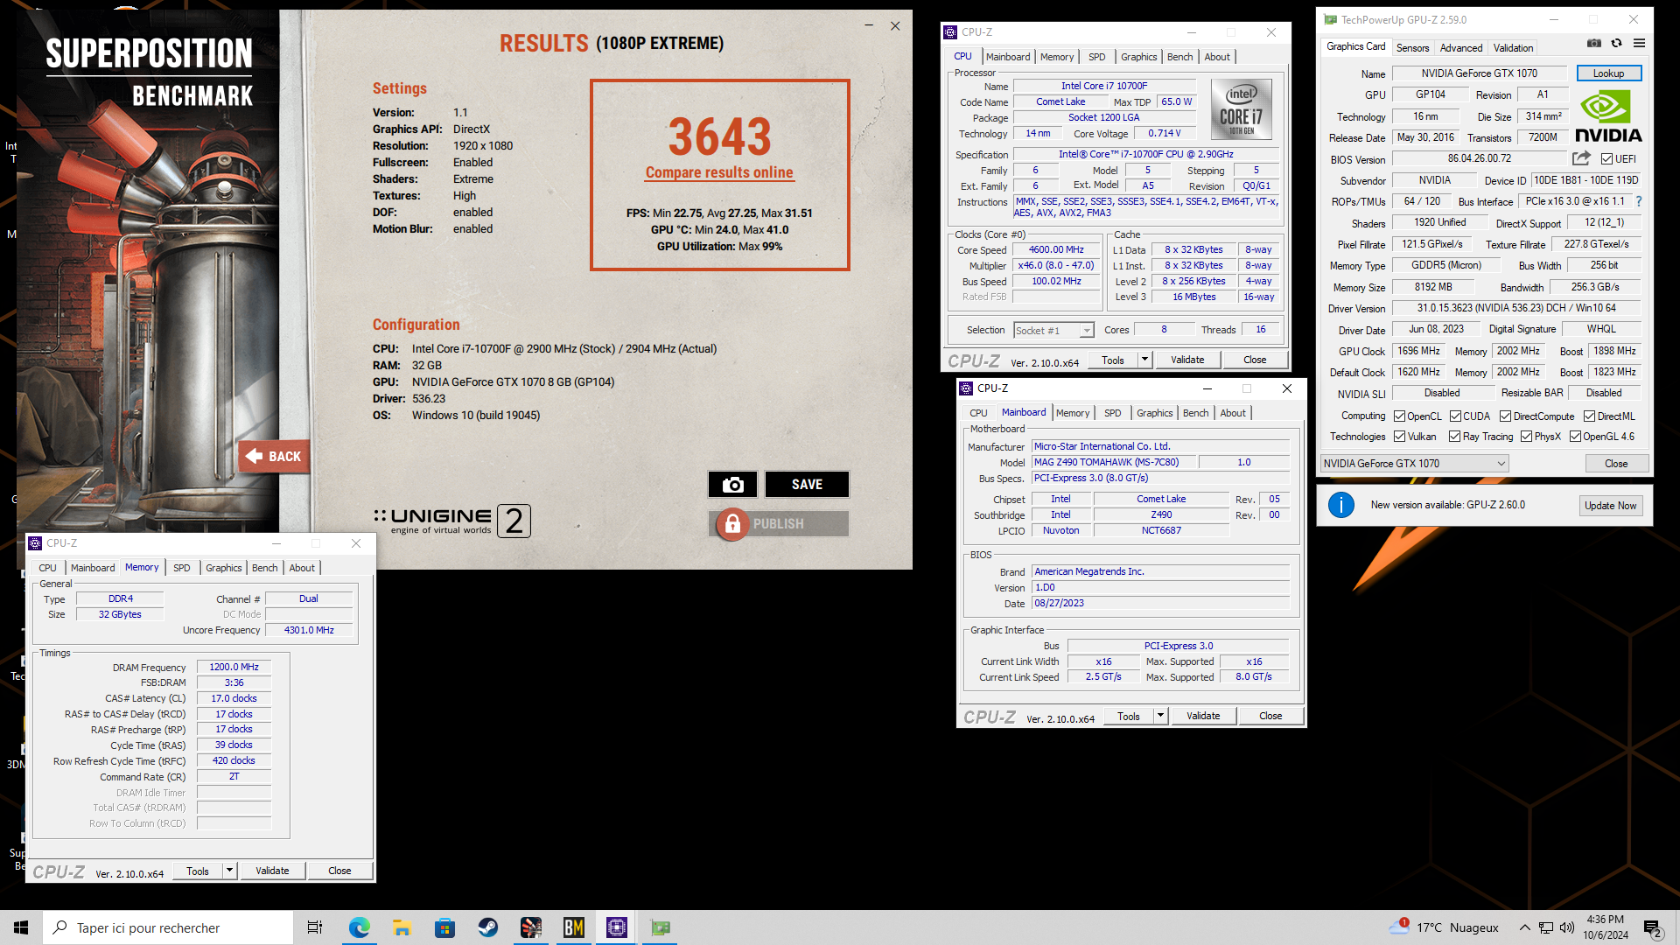
Task: Open Task View on the taskbar
Action: click(315, 927)
